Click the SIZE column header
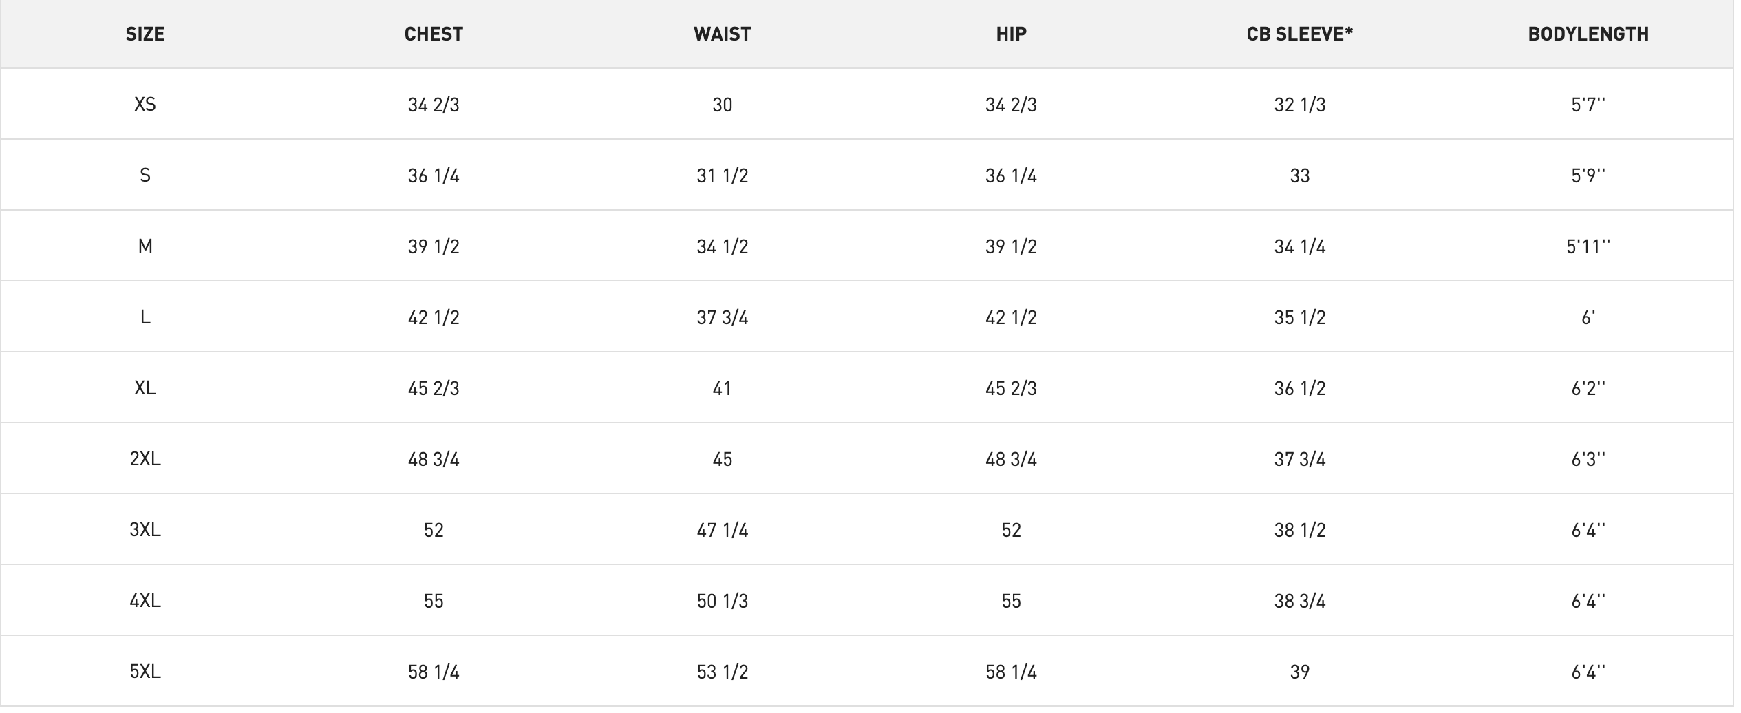This screenshot has width=1741, height=713. (x=145, y=34)
